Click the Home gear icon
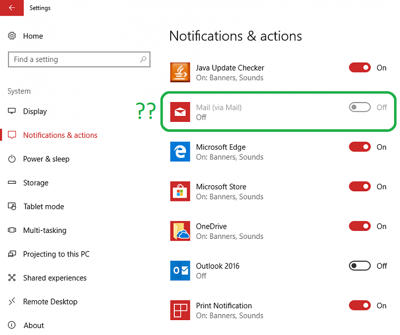The height and width of the screenshot is (335, 400). click(x=12, y=36)
